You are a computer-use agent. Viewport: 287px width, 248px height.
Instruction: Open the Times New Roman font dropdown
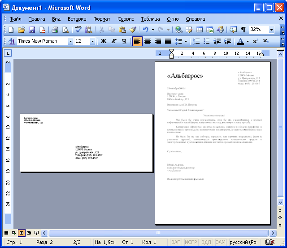70,41
